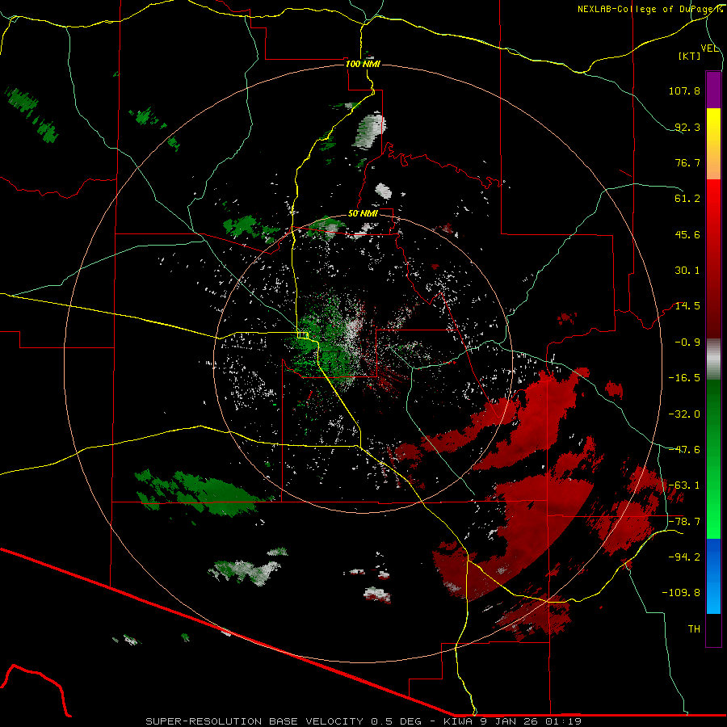
Task: Click the yellow-orange segment of the color bar
Action: pos(713,144)
